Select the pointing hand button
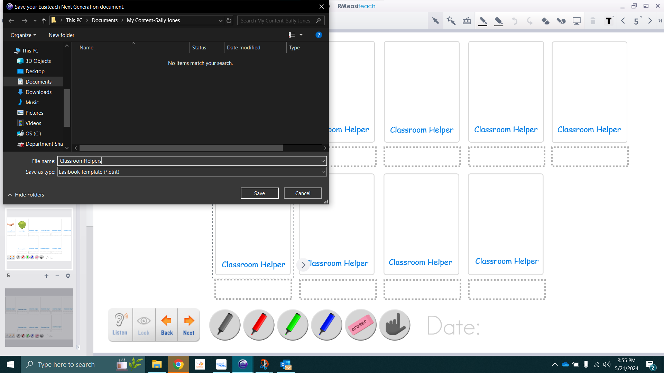Screen dimensions: 664x373 click(x=395, y=325)
